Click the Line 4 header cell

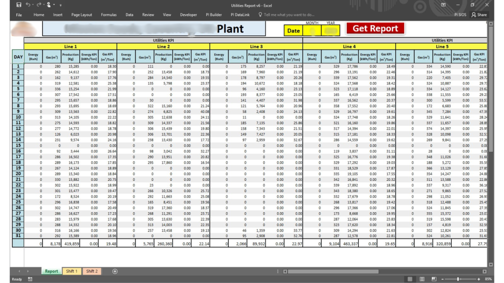[349, 47]
